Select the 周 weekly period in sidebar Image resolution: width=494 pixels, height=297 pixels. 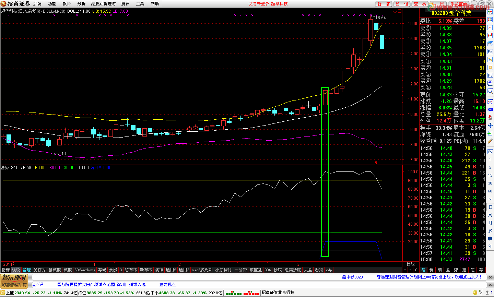point(490,215)
